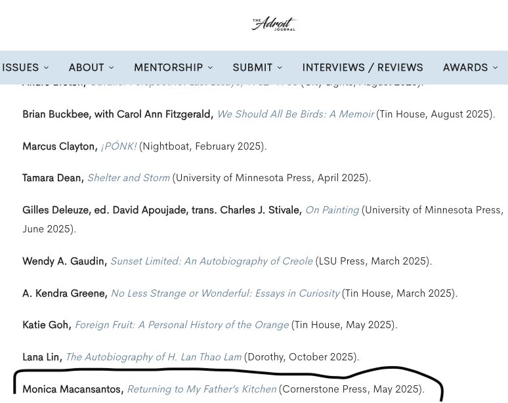Open Interviews / Reviews menu item
508x403 pixels.
point(362,68)
